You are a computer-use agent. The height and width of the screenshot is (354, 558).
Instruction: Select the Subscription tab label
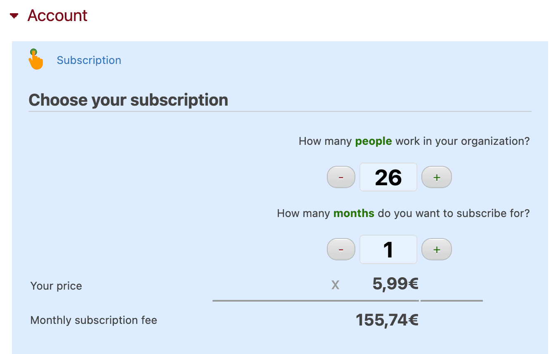pyautogui.click(x=89, y=60)
